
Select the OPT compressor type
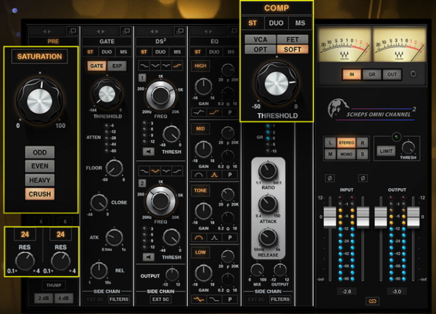[260, 50]
